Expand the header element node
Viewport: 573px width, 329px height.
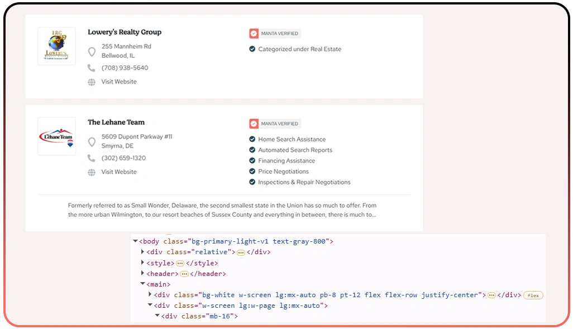pos(142,274)
